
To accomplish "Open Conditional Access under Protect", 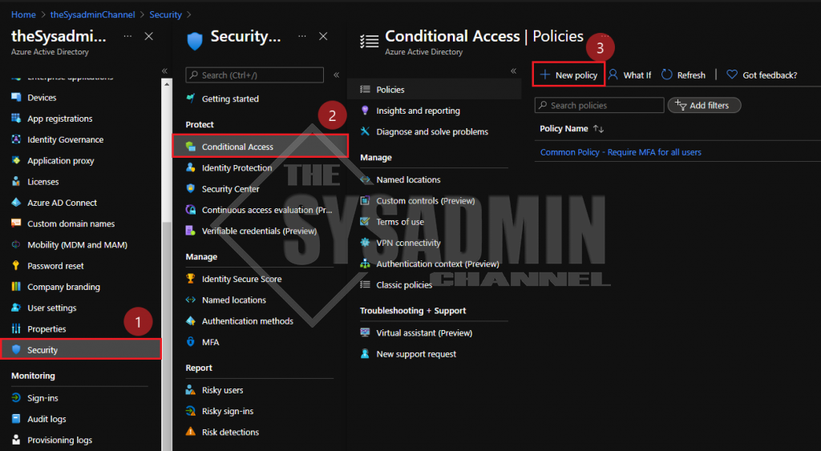I will pyautogui.click(x=261, y=147).
